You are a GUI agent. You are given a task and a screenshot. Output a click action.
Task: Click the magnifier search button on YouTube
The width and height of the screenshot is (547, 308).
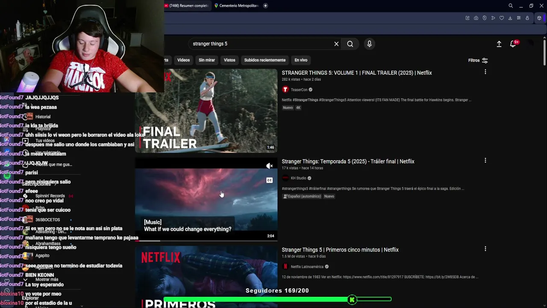pyautogui.click(x=350, y=44)
